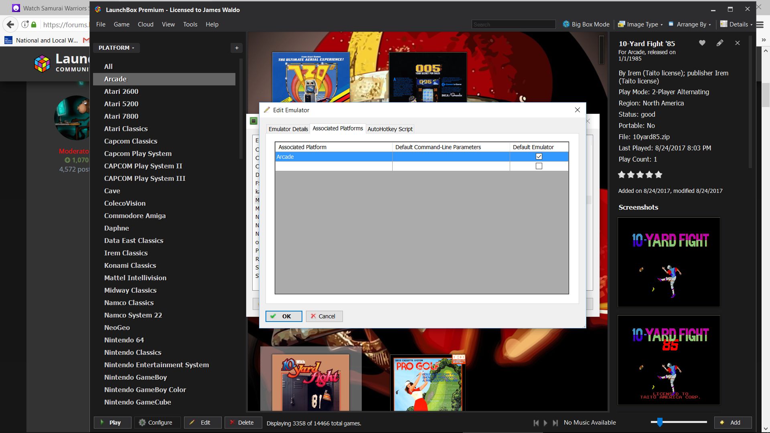Select the Pro Golf game box art
This screenshot has height=433, width=770.
click(428, 382)
